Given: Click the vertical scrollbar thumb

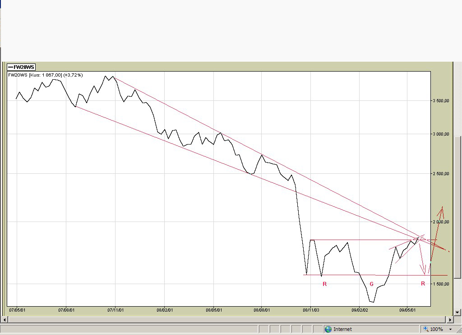Looking at the screenshot, I should tap(457, 208).
